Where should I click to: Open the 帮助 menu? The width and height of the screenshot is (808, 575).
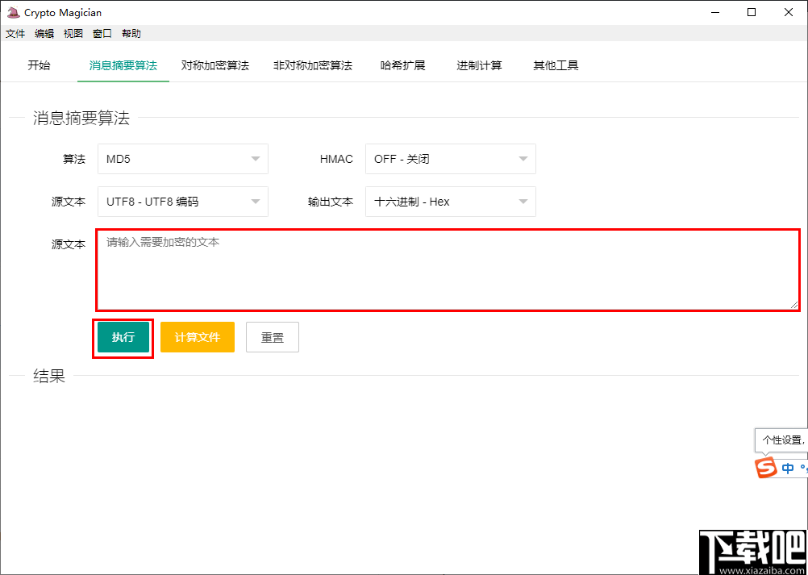[131, 33]
